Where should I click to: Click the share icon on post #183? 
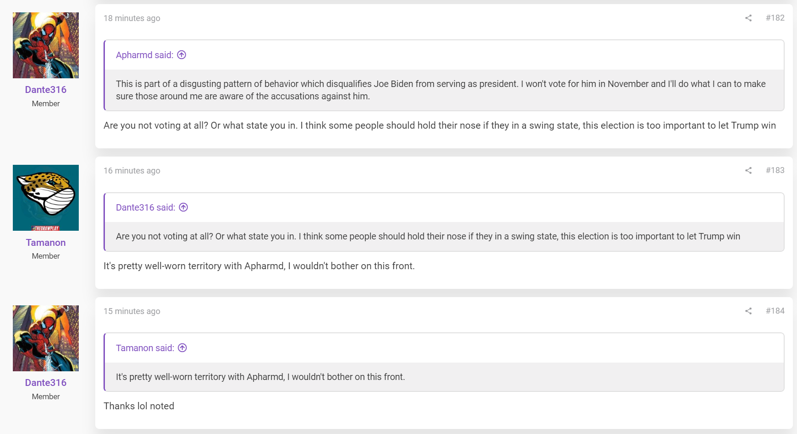[748, 170]
